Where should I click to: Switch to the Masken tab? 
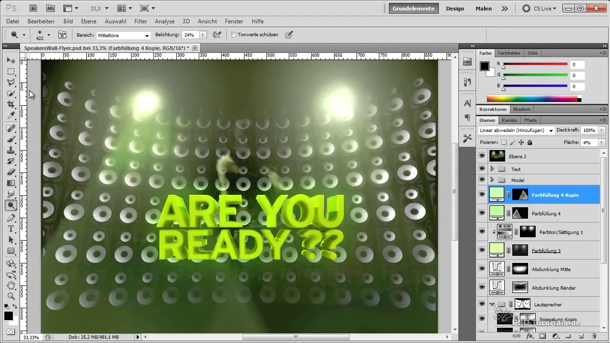(x=522, y=110)
